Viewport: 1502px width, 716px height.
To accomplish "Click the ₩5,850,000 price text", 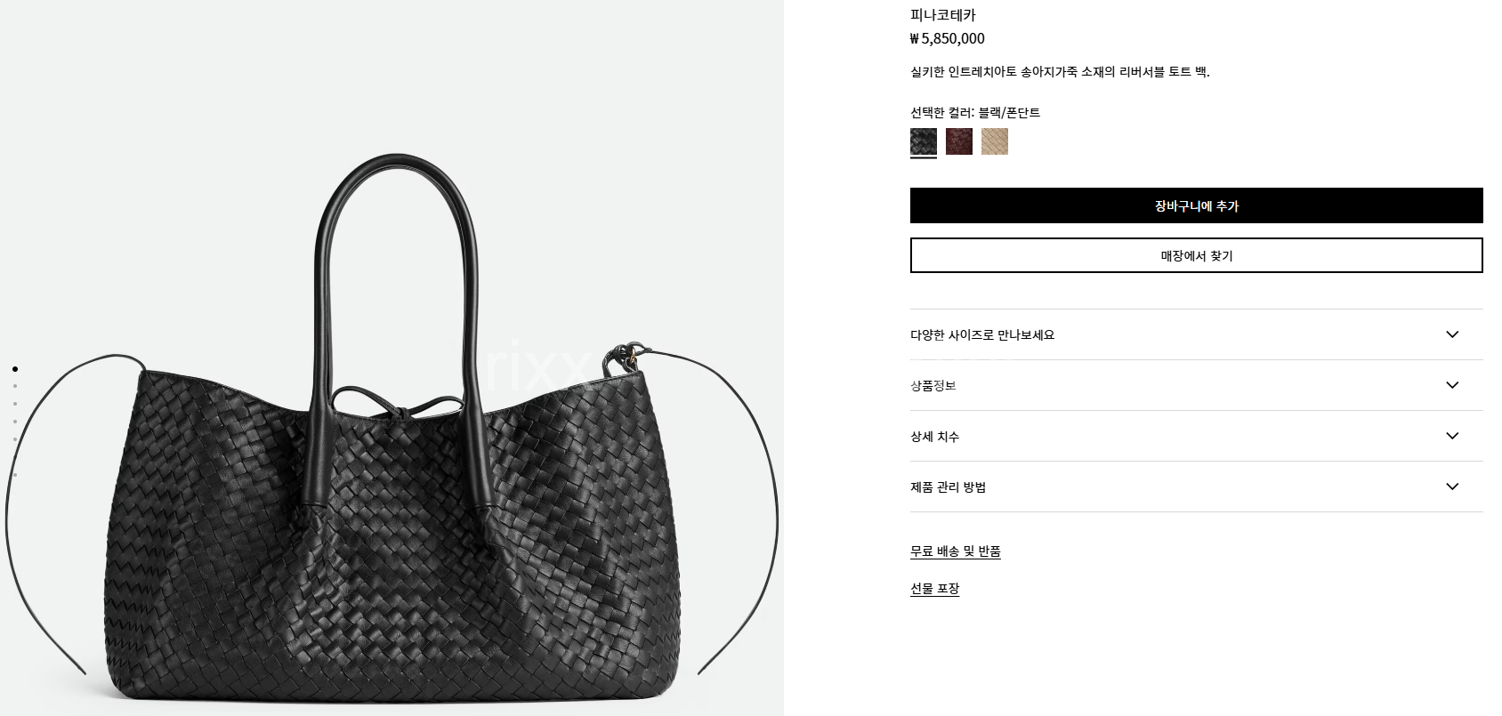I will coord(947,38).
